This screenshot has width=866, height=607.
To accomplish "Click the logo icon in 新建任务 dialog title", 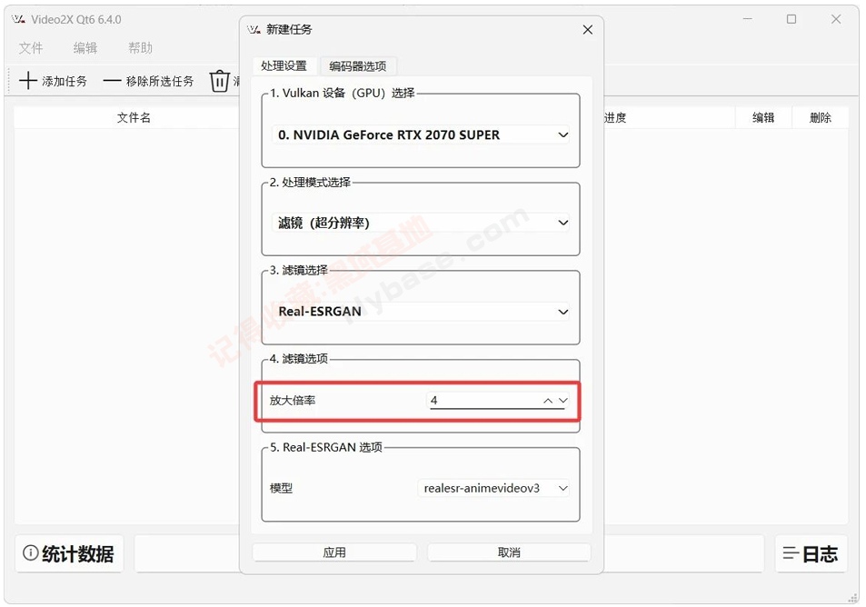I will pyautogui.click(x=254, y=29).
